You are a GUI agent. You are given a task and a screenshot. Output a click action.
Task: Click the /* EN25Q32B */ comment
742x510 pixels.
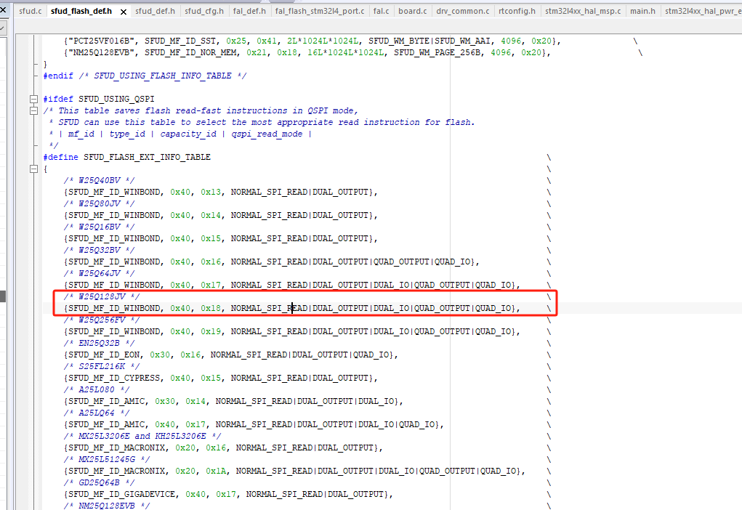click(x=100, y=343)
